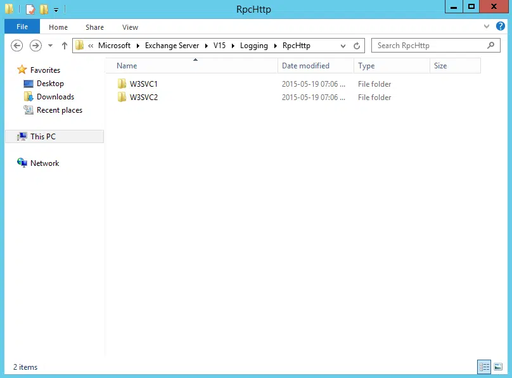Open Desktop in the navigation pane
Image resolution: width=512 pixels, height=378 pixels.
pos(50,84)
